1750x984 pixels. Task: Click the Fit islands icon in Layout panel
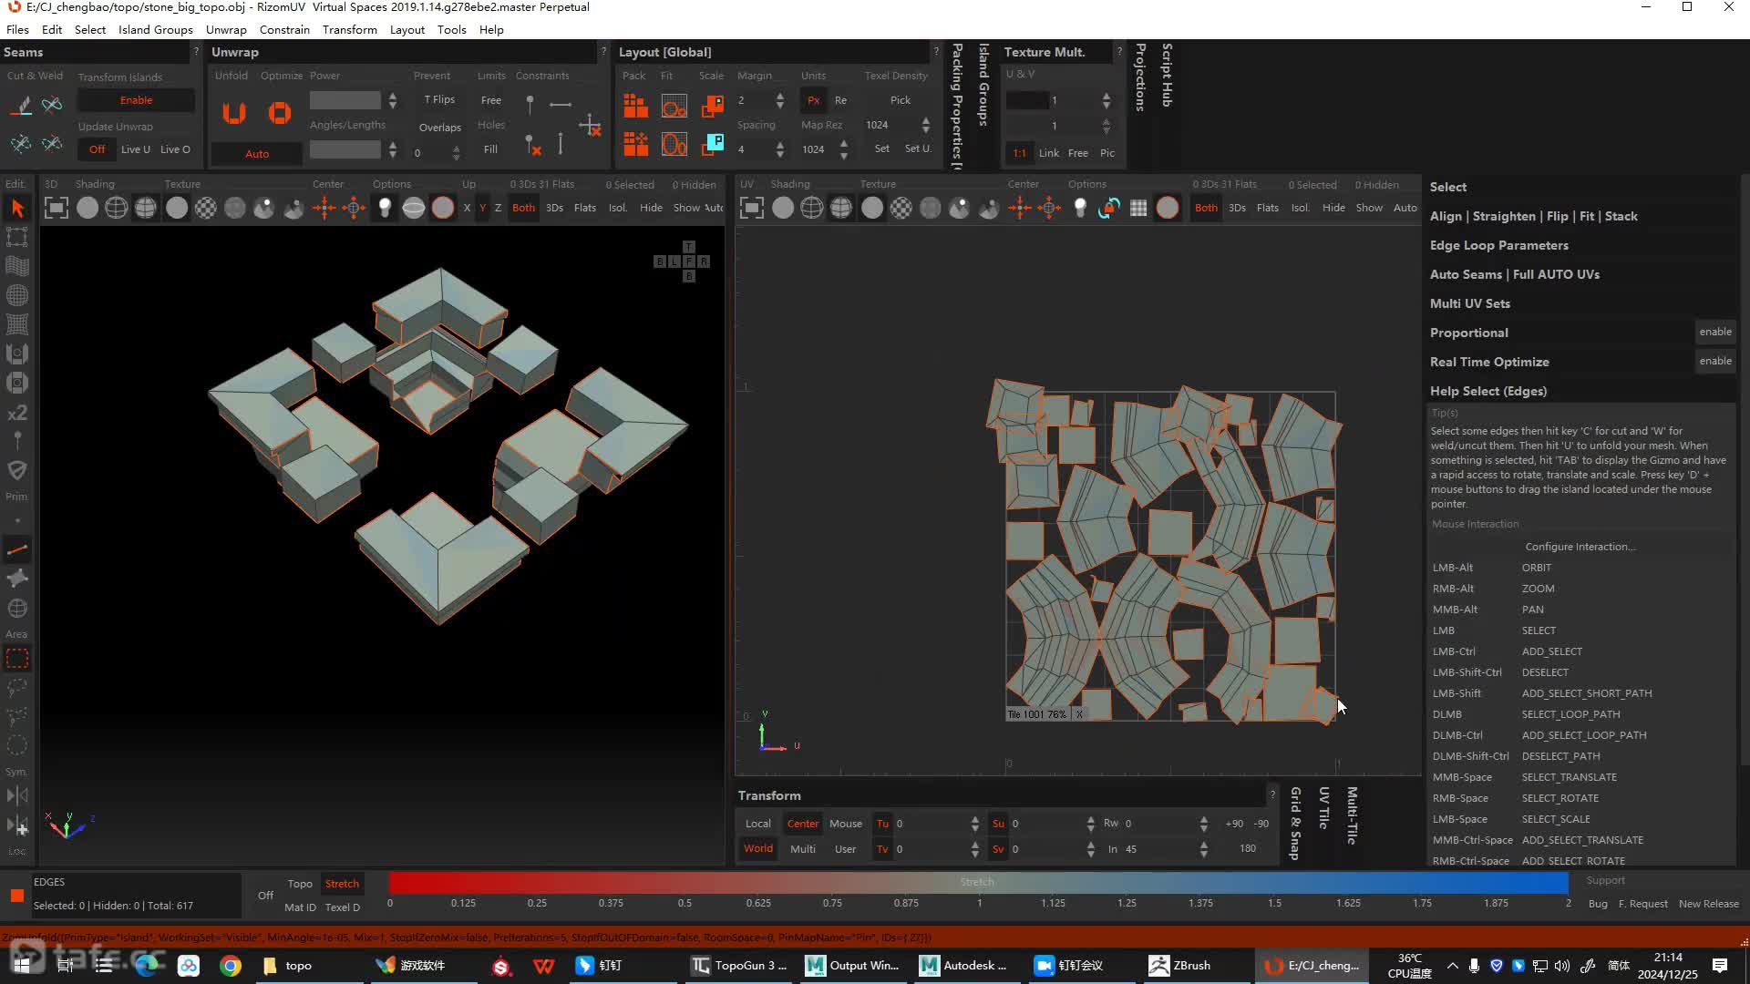(x=674, y=107)
